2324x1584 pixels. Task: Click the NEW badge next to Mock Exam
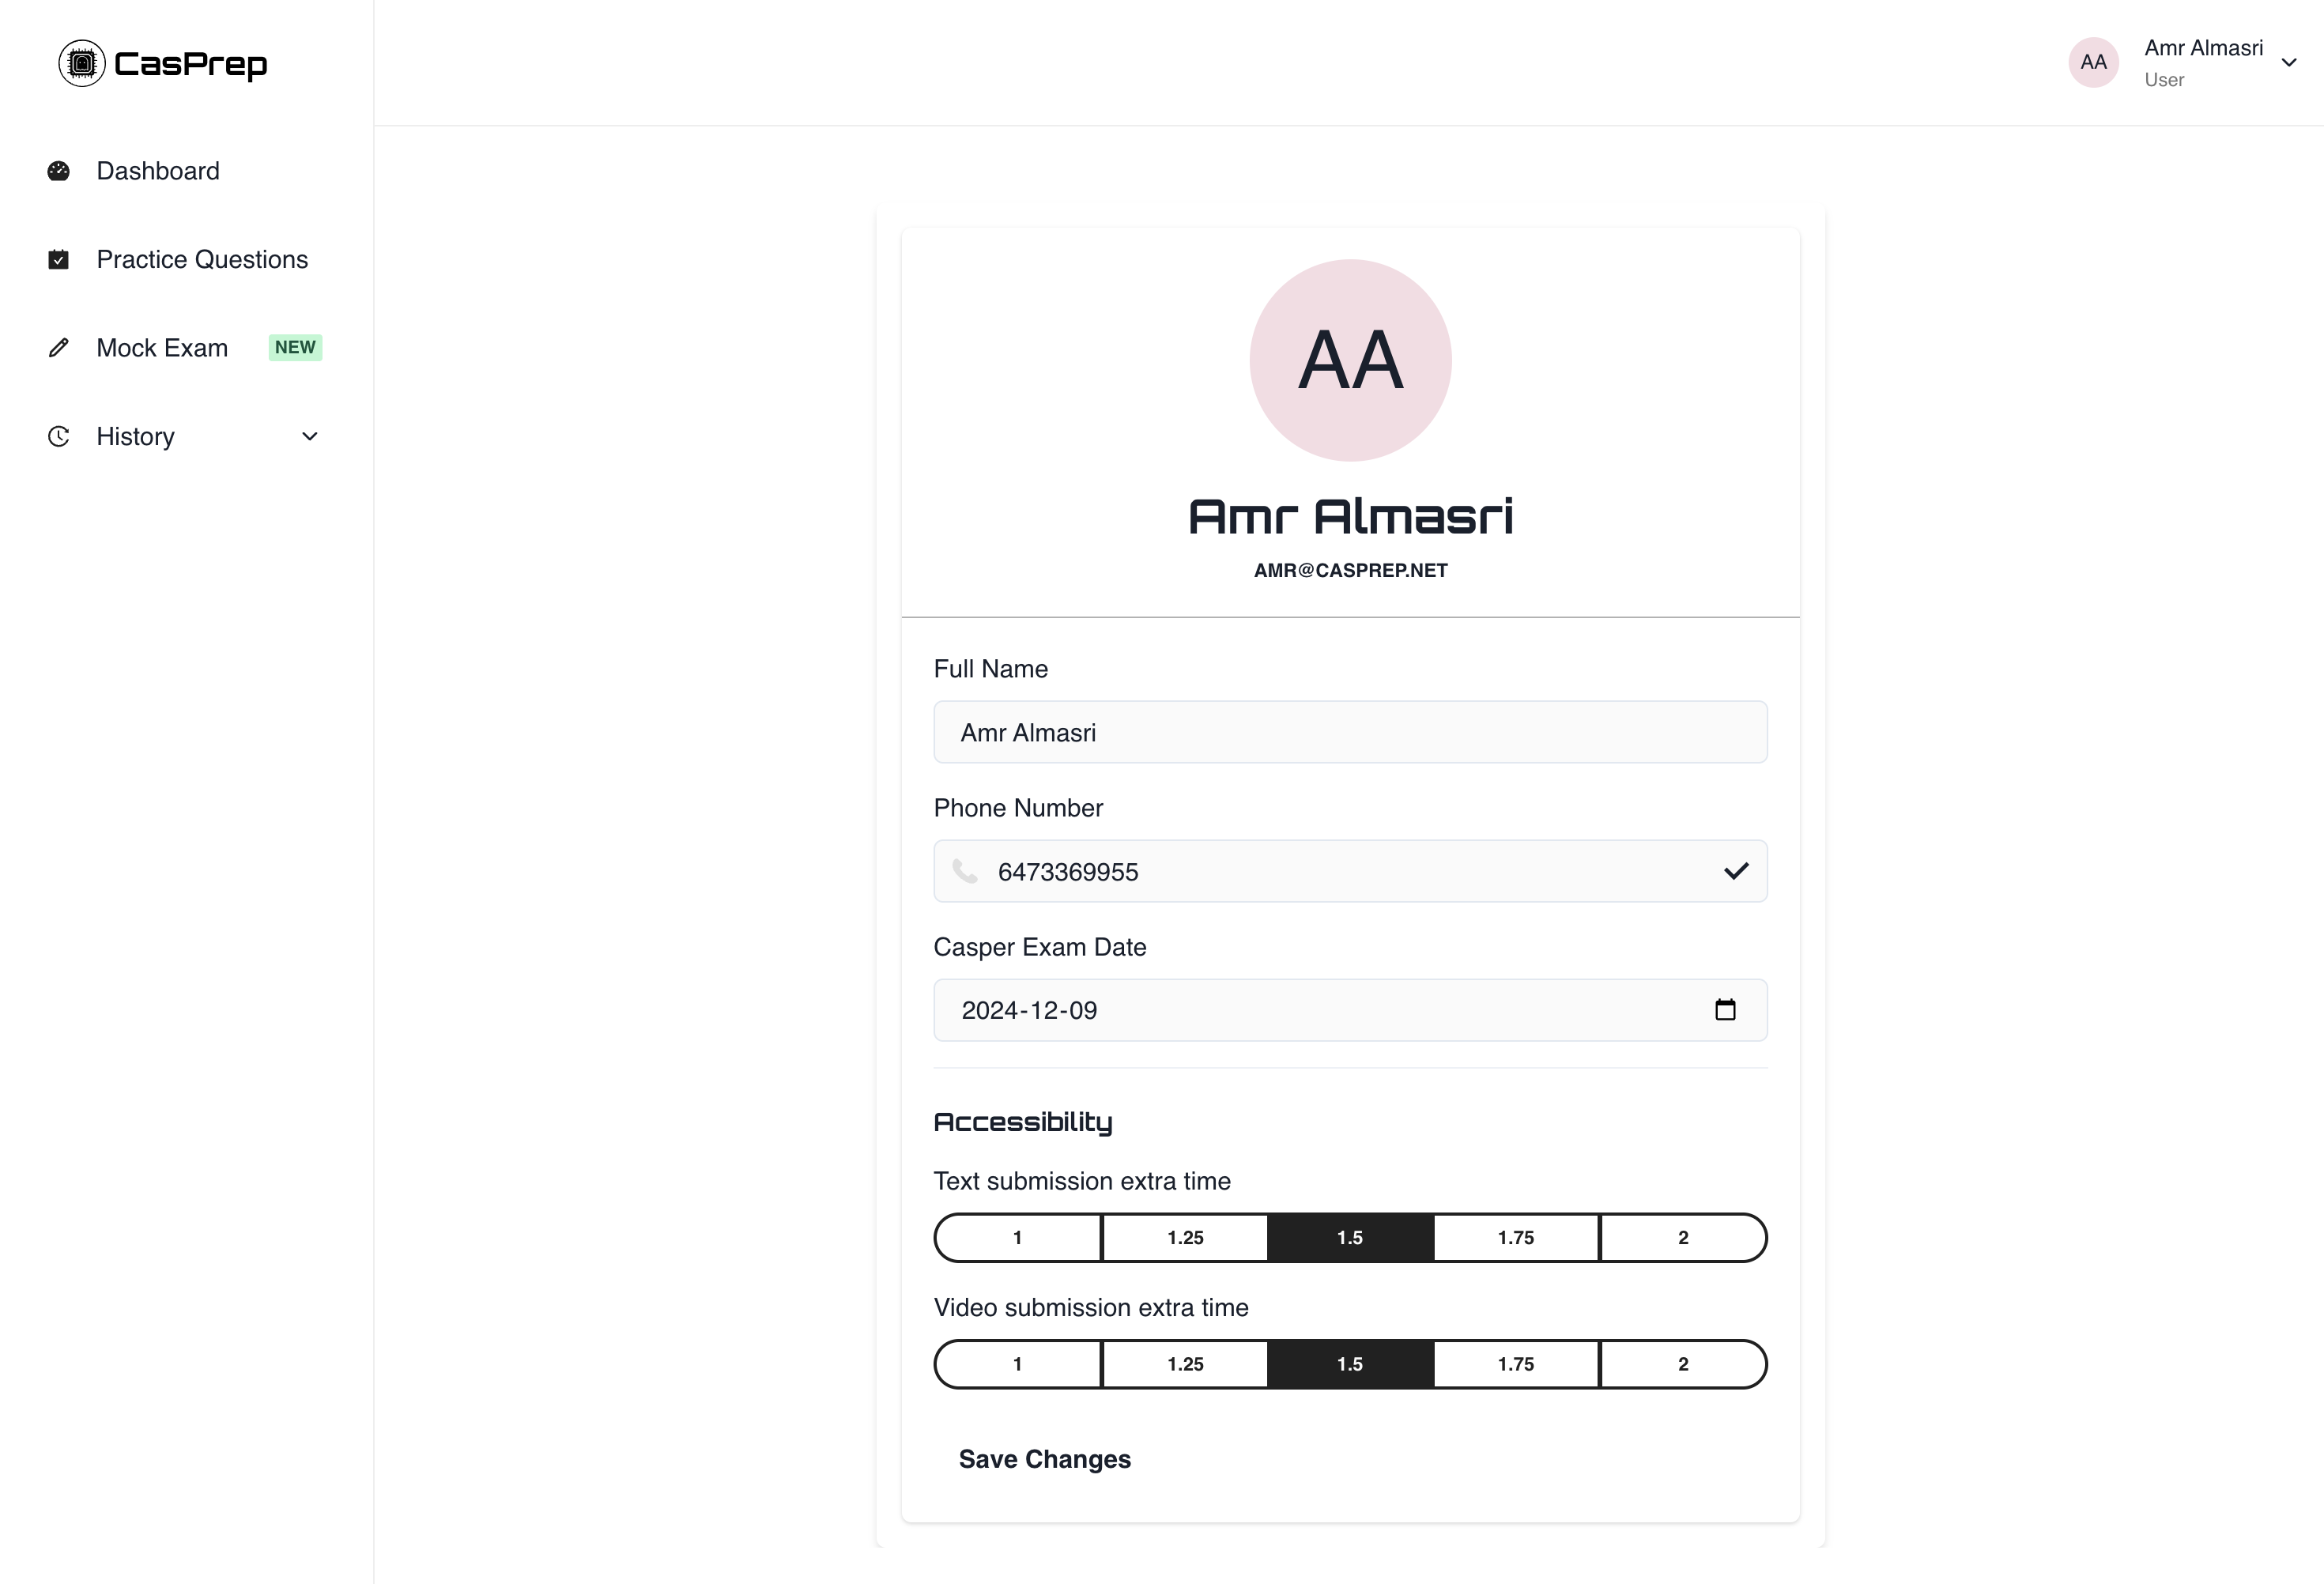click(x=294, y=347)
